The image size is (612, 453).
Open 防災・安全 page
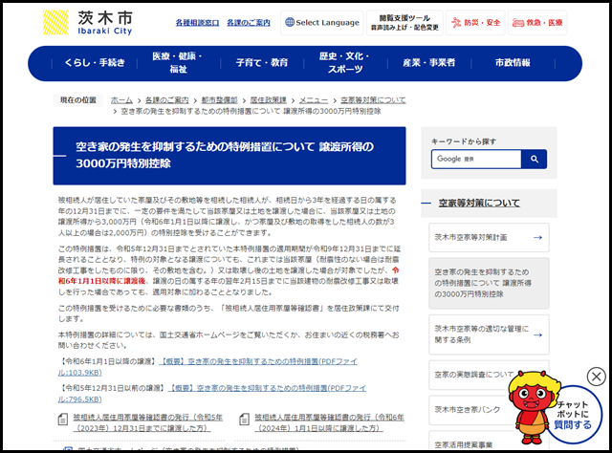[475, 23]
